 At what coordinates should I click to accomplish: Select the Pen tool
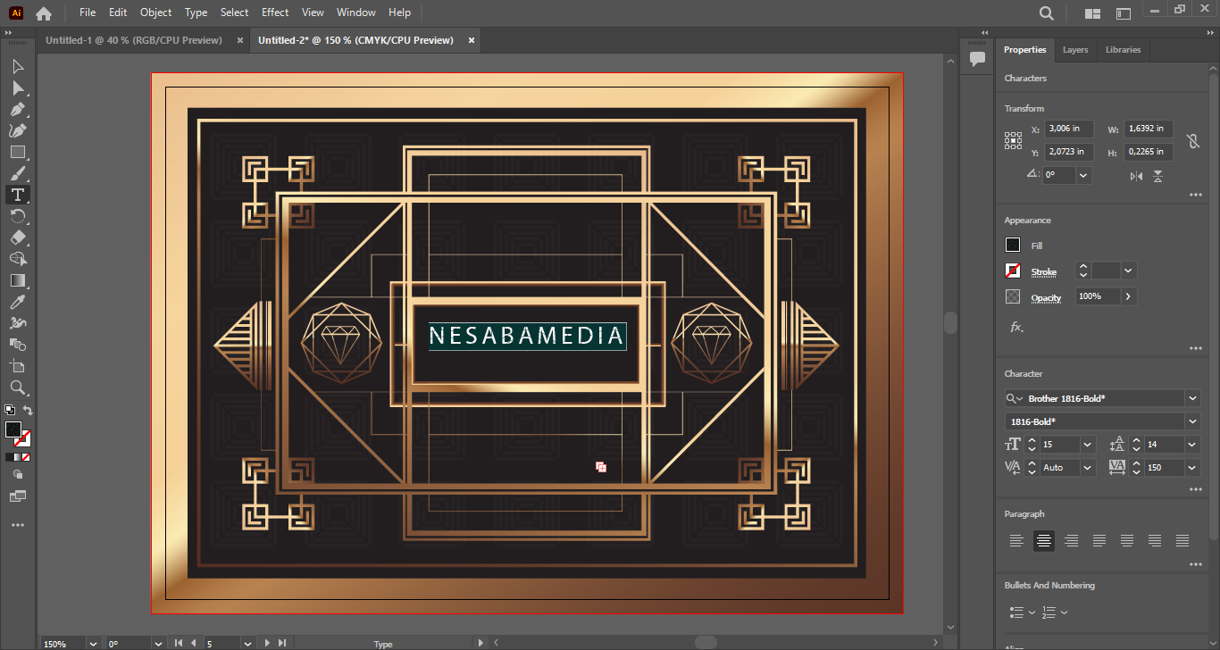[x=17, y=109]
